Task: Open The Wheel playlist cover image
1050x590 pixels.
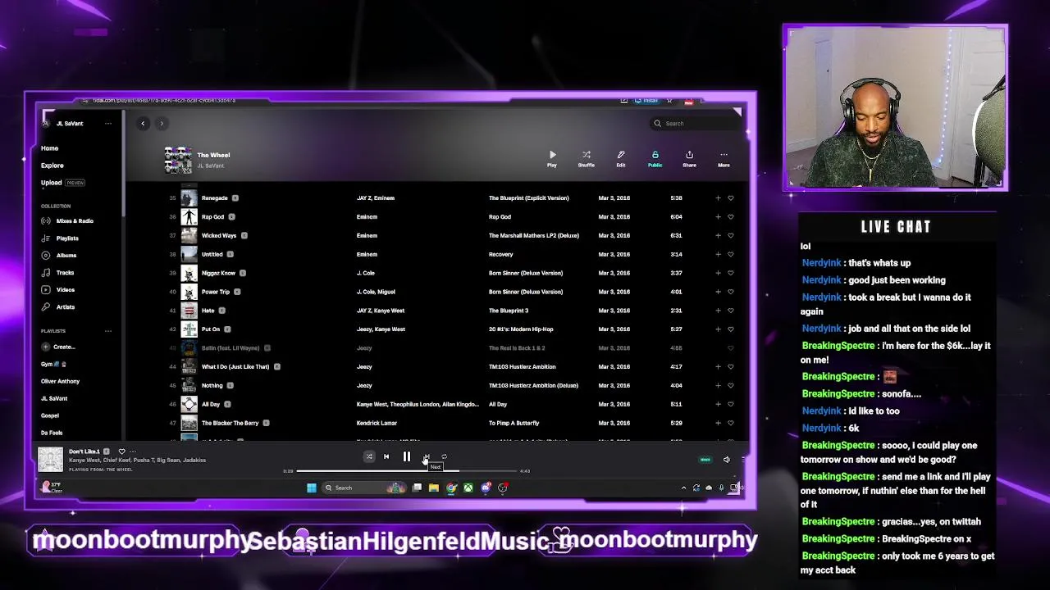Action: (178, 160)
